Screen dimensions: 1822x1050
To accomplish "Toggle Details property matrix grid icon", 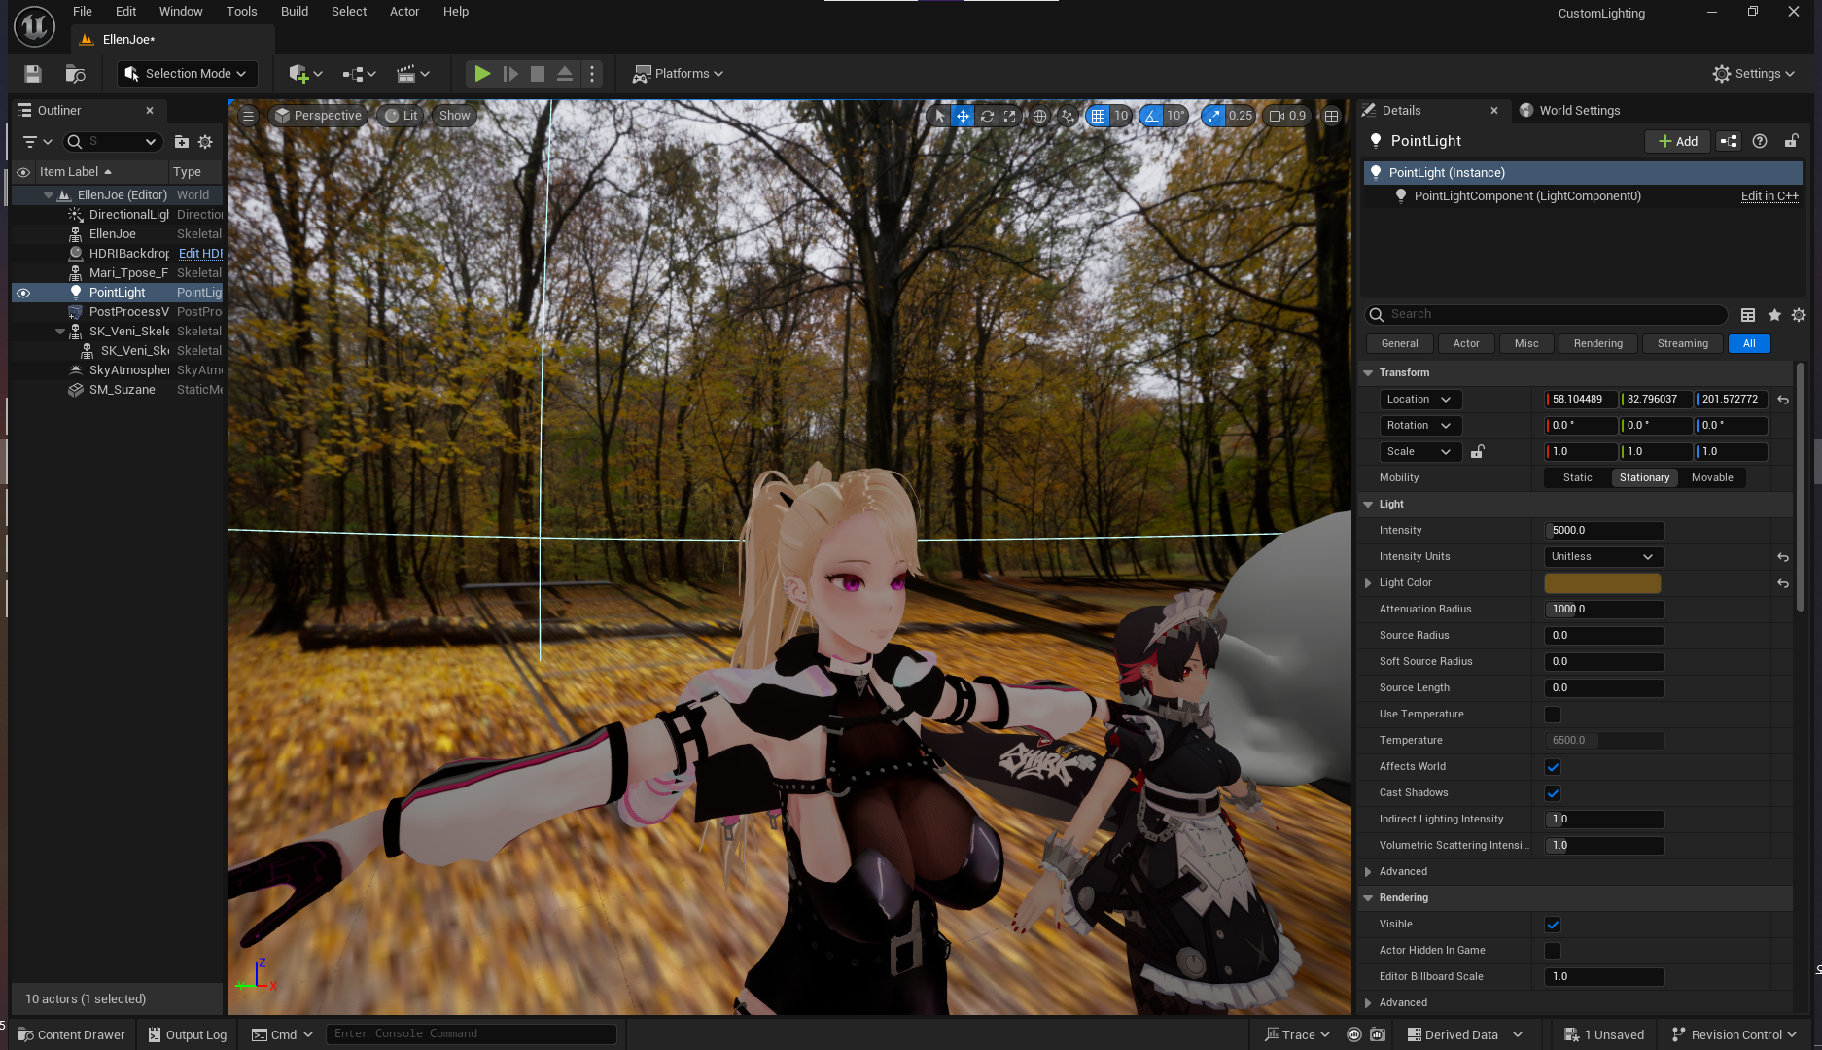I will coord(1748,315).
